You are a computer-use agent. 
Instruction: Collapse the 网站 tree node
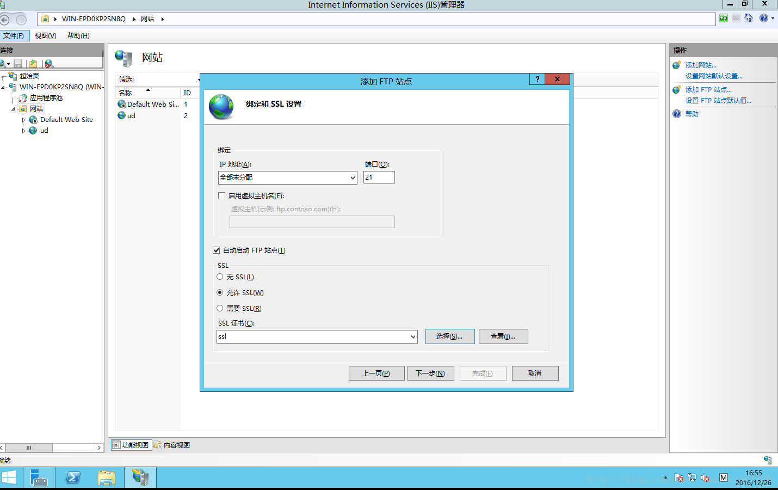(x=14, y=109)
